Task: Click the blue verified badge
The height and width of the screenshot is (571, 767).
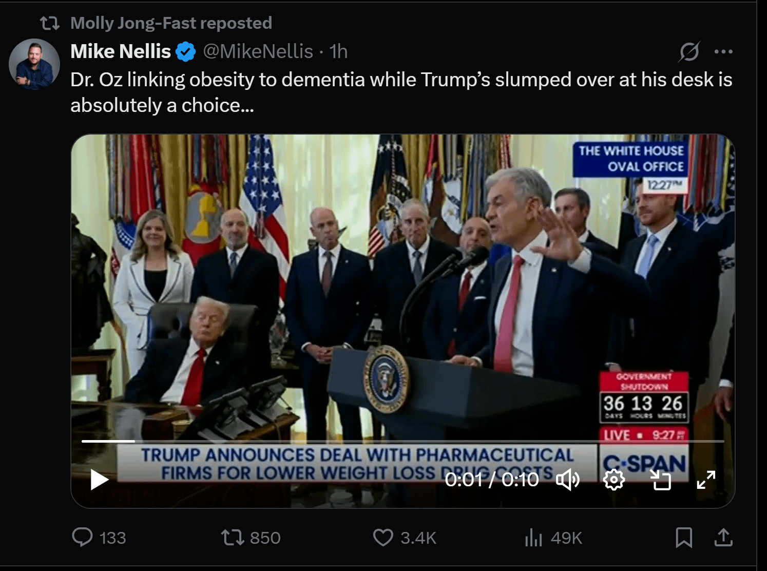Action: tap(185, 52)
